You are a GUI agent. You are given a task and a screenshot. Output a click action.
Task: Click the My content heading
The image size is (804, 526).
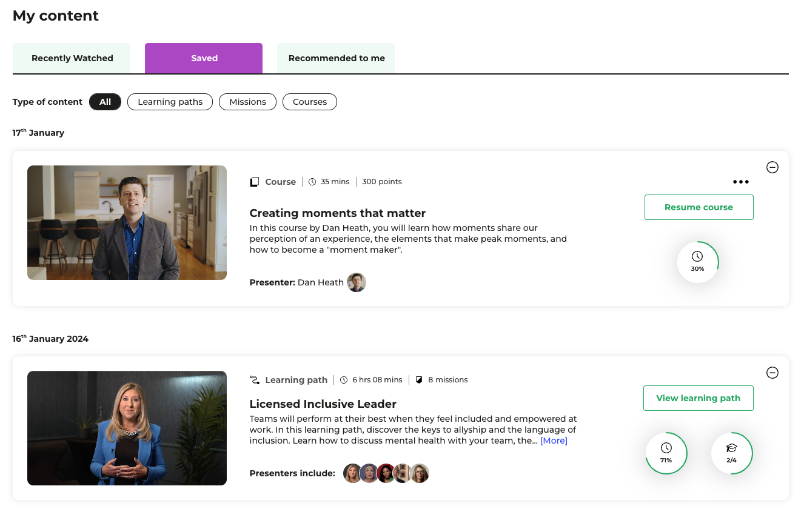56,16
